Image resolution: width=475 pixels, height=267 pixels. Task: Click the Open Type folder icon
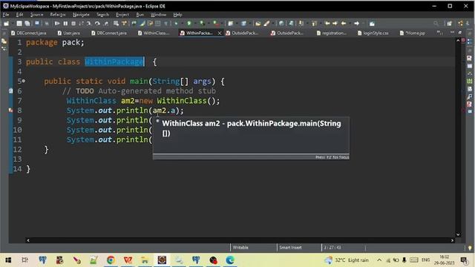click(x=258, y=23)
